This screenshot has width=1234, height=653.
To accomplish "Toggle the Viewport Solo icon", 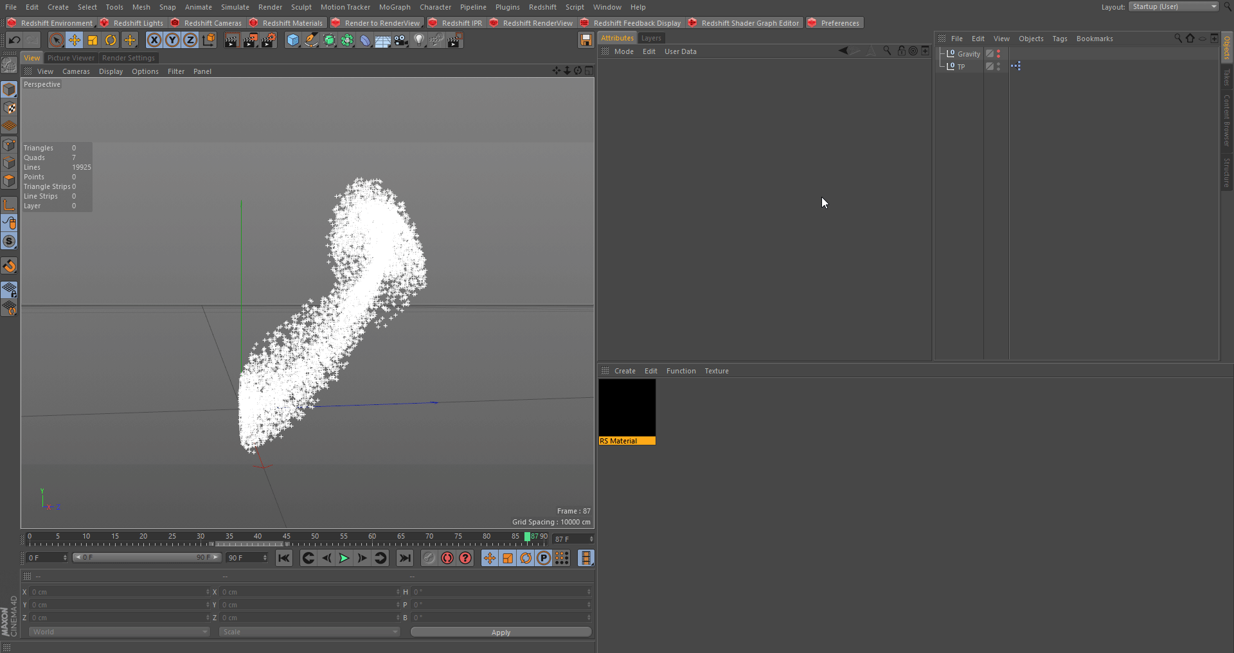I will (9, 223).
